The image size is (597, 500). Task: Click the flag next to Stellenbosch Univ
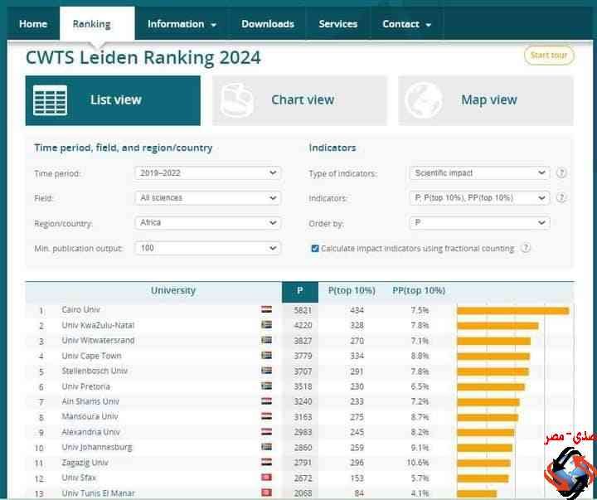coord(266,370)
